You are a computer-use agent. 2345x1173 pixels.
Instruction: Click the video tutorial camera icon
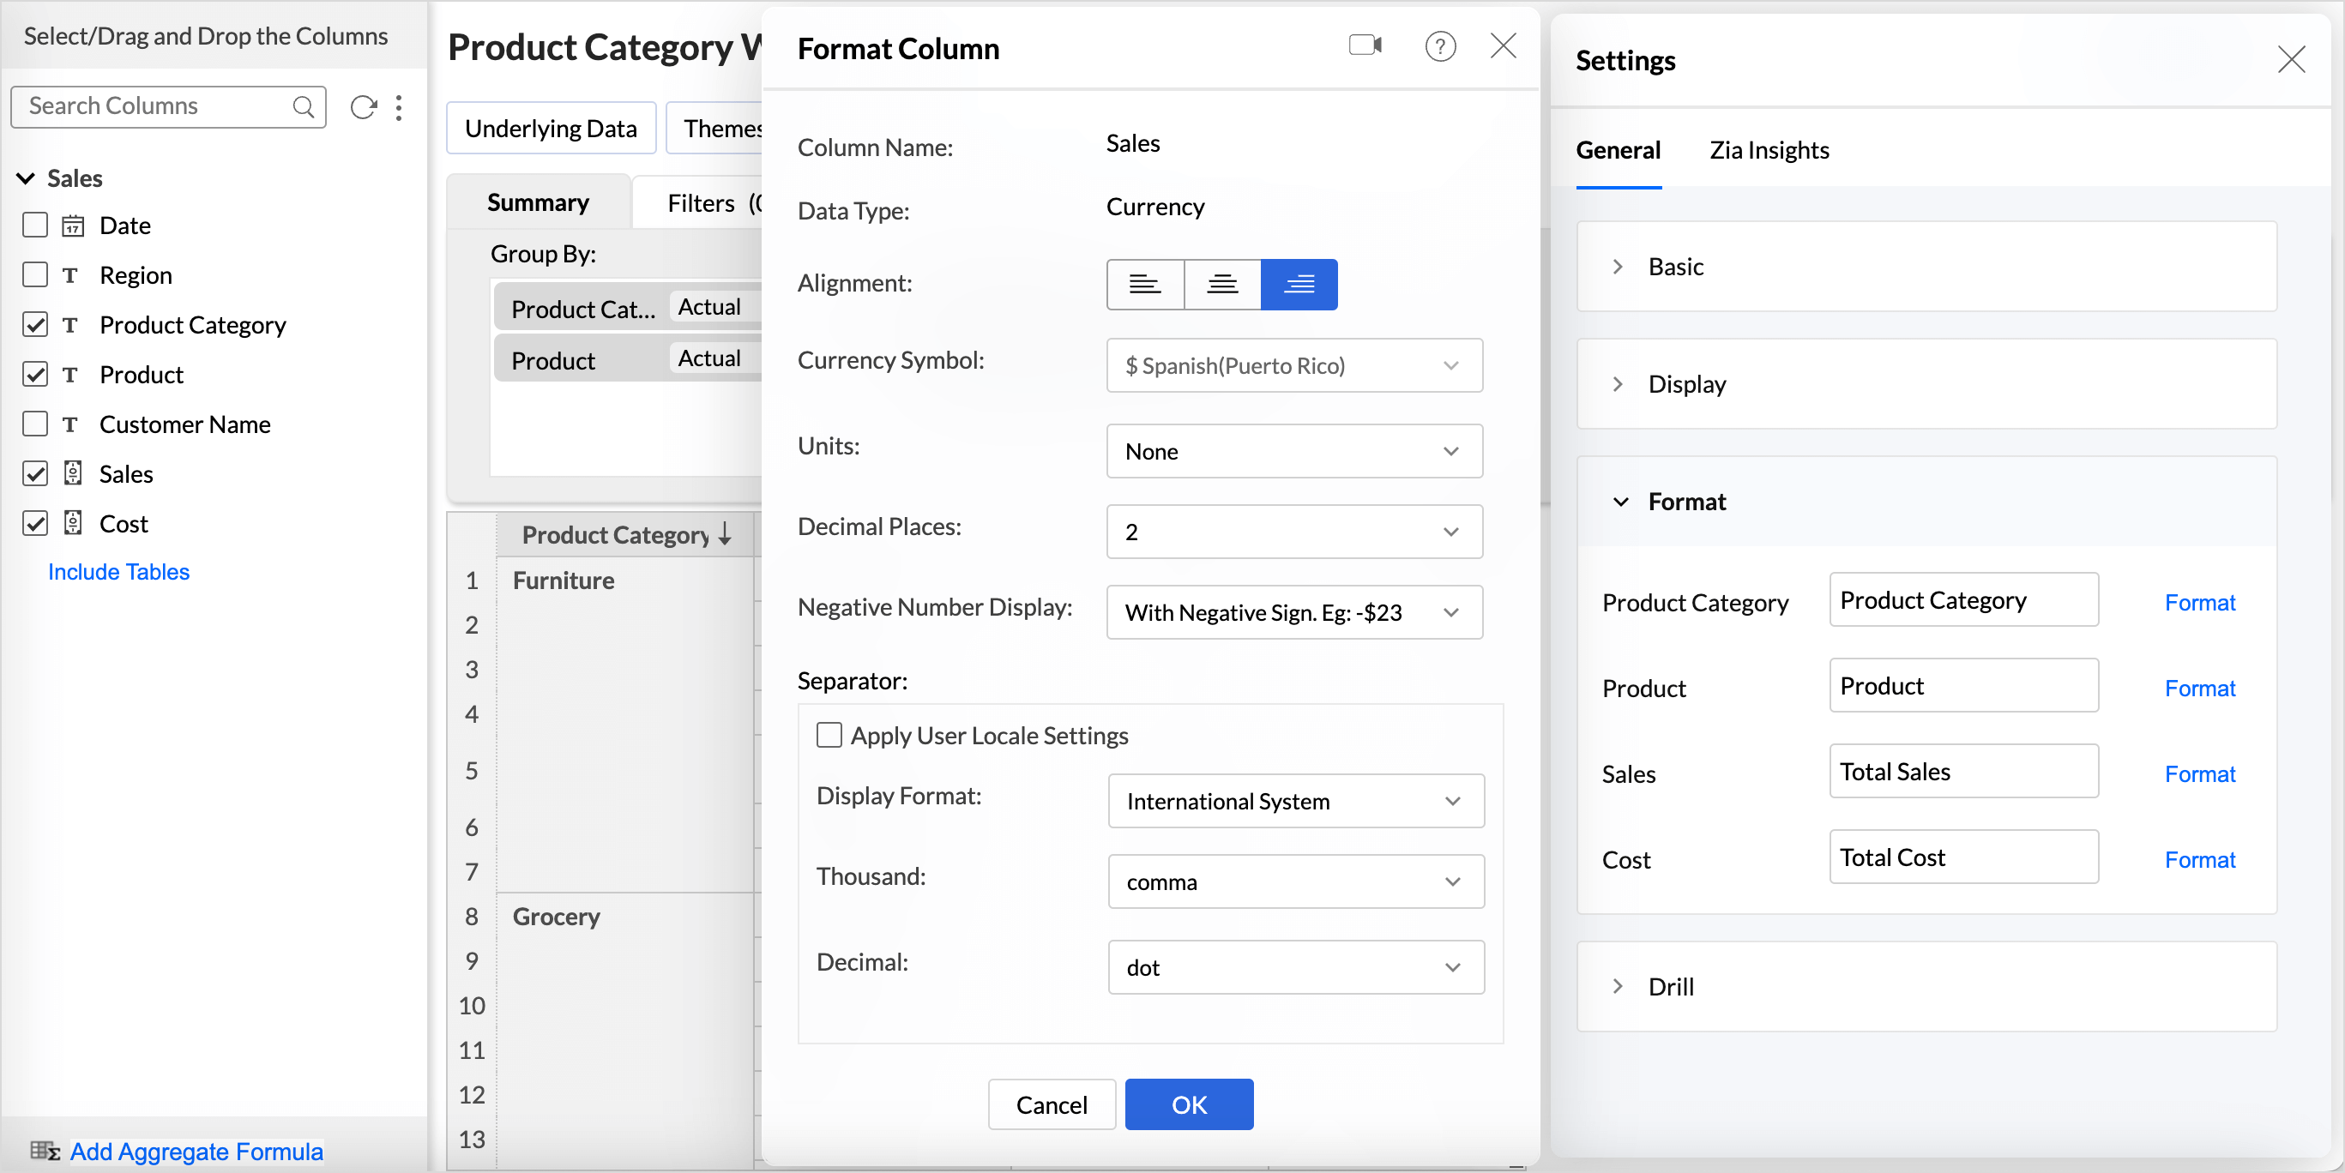1365,45
